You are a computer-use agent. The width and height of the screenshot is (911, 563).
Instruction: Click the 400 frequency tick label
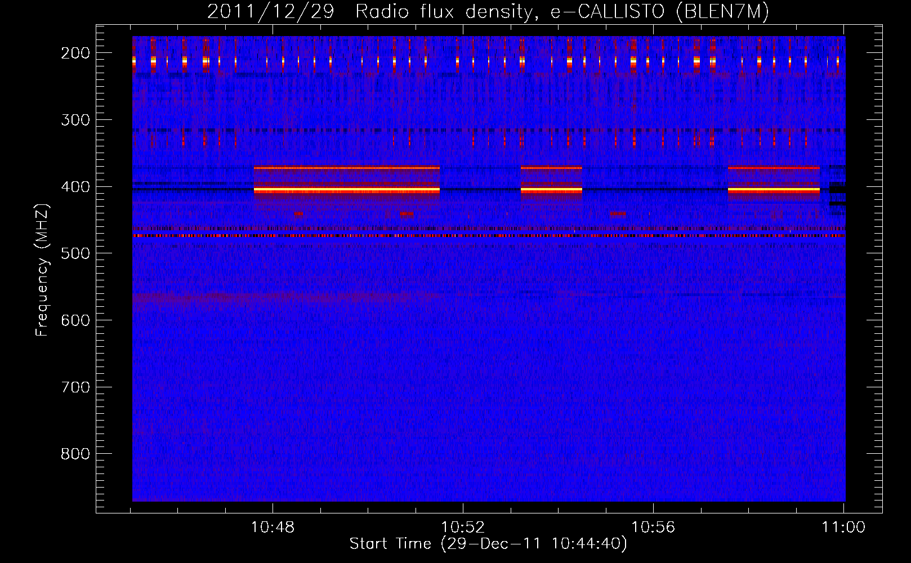[75, 187]
